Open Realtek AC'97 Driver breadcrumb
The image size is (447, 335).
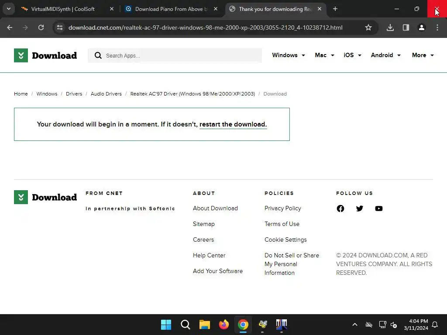point(193,94)
